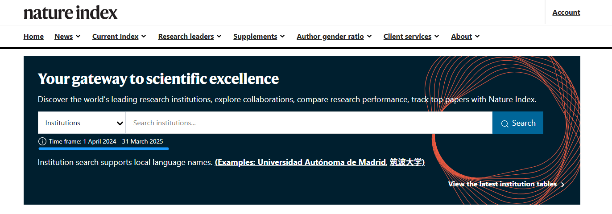Screen dimensions: 612x214
Task: Click the magnifier icon in Search button
Action: pyautogui.click(x=504, y=123)
